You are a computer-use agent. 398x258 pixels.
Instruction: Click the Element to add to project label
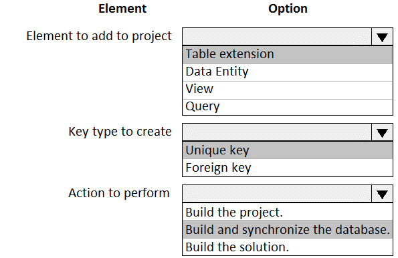click(99, 36)
